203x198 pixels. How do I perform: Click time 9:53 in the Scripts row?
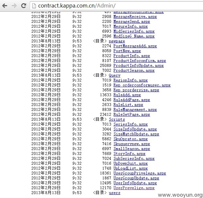coord(77,119)
